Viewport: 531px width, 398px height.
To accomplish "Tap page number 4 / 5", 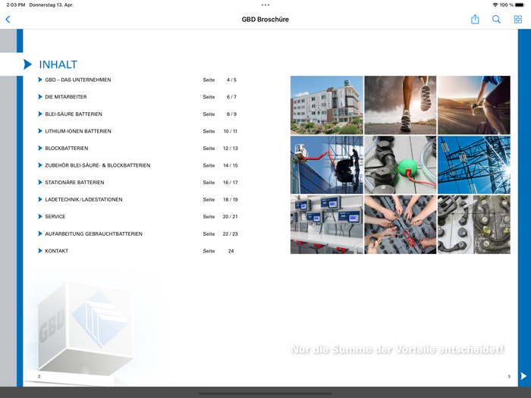I will (x=231, y=80).
